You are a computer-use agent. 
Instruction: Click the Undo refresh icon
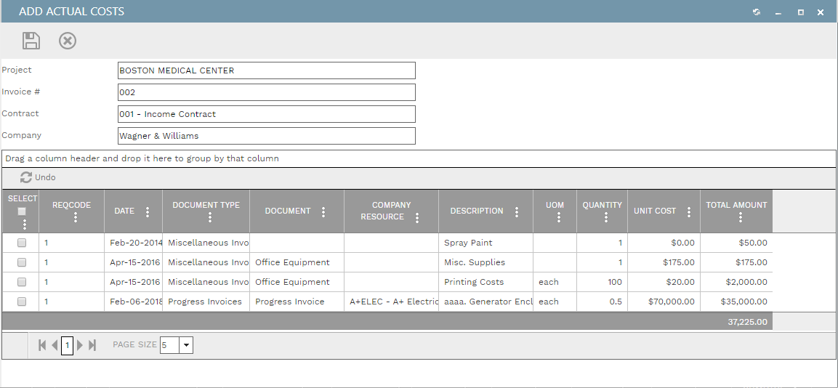pyautogui.click(x=26, y=177)
